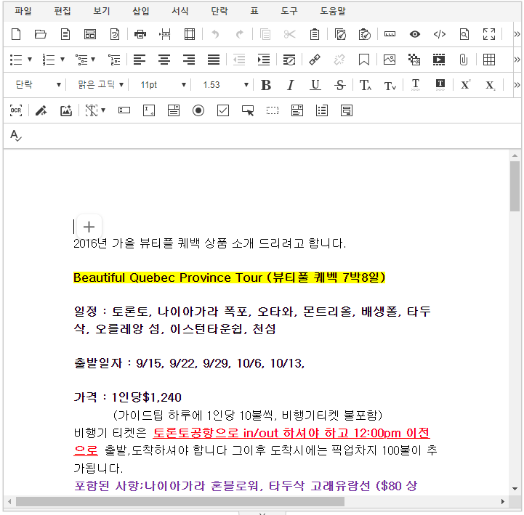Attach a file with the paperclip icon

(463, 60)
